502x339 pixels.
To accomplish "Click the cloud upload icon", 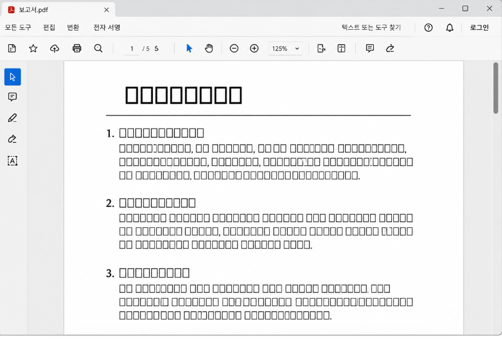I will 55,49.
